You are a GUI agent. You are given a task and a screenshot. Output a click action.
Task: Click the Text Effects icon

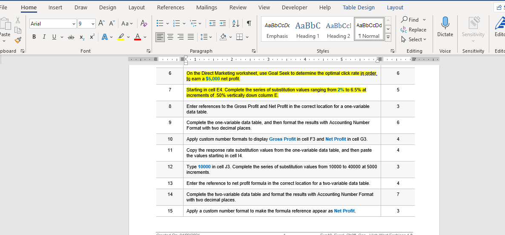(105, 37)
